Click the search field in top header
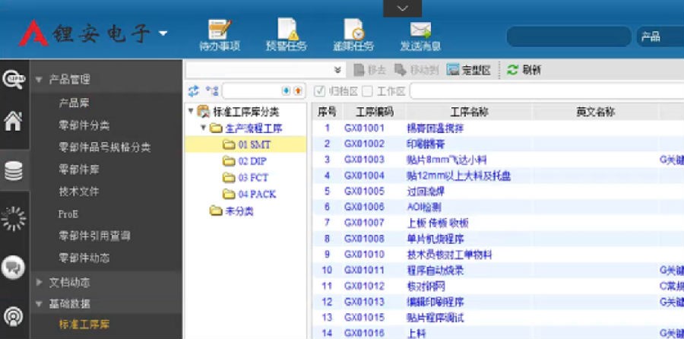684x339 pixels. point(568,36)
